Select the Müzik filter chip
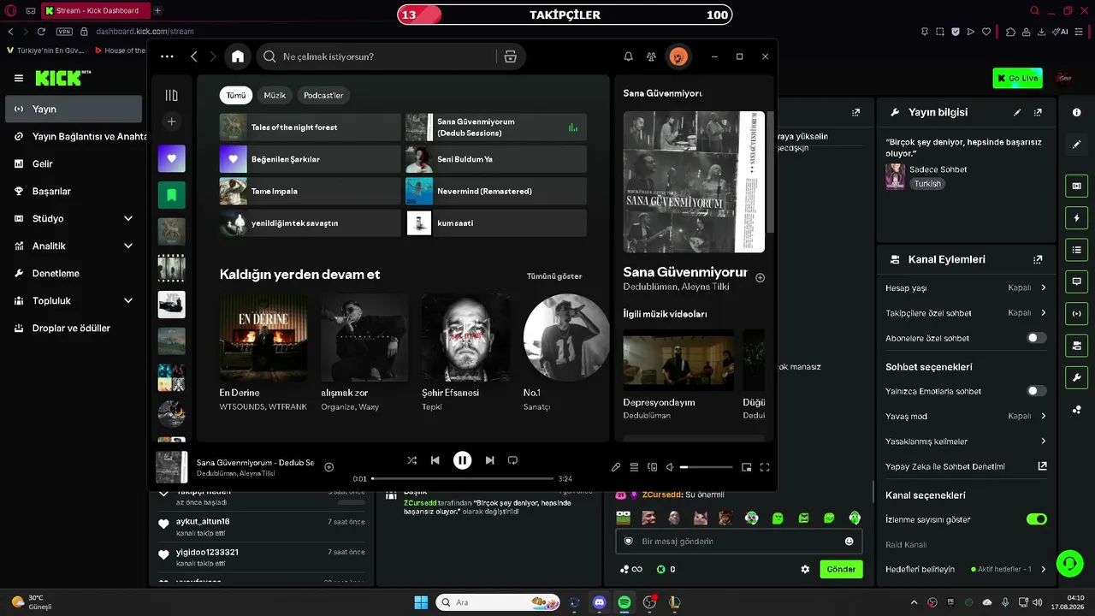Screen dimensions: 1095x616 (x=275, y=95)
